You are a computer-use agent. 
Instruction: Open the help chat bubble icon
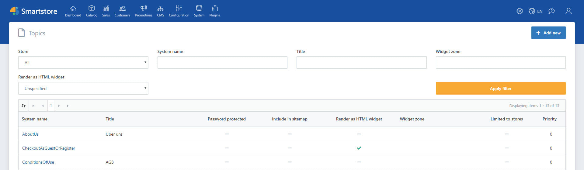pos(551,11)
